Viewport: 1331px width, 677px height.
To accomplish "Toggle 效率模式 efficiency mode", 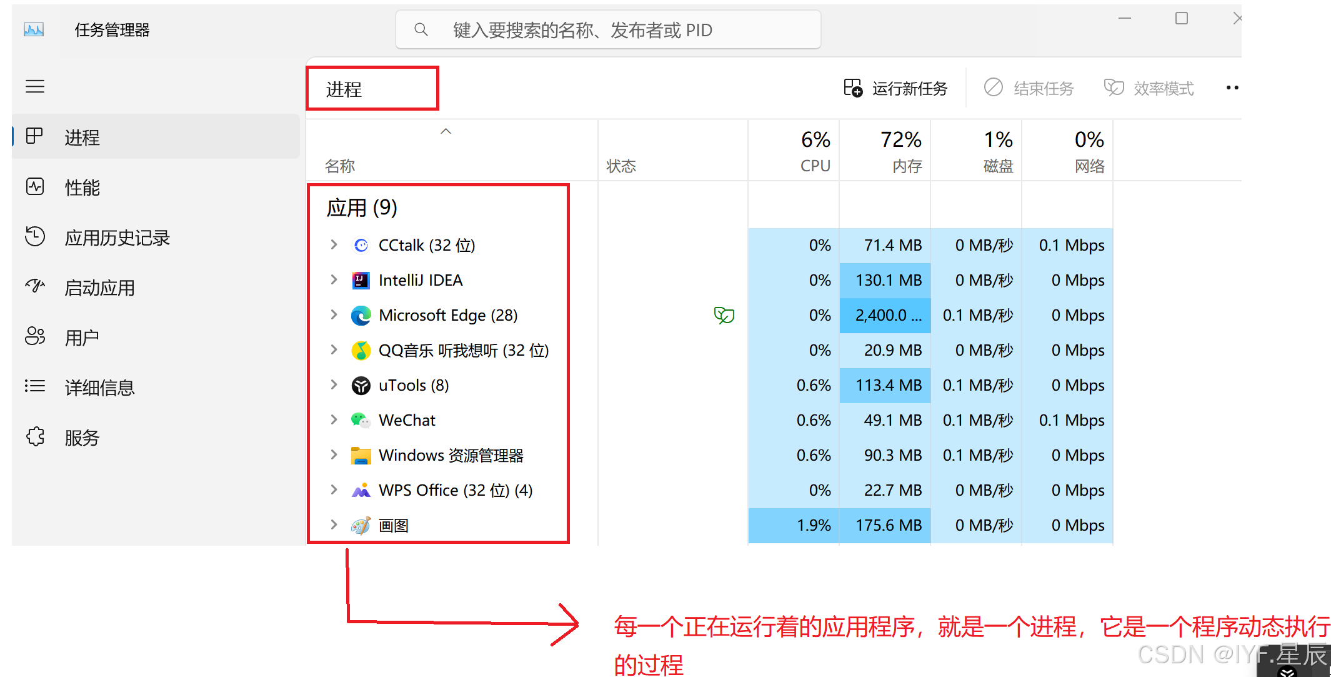I will point(1149,88).
